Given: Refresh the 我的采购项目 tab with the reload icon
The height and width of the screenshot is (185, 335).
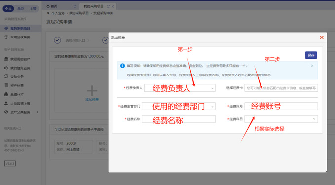Looking at the screenshot, I should click(108, 6).
